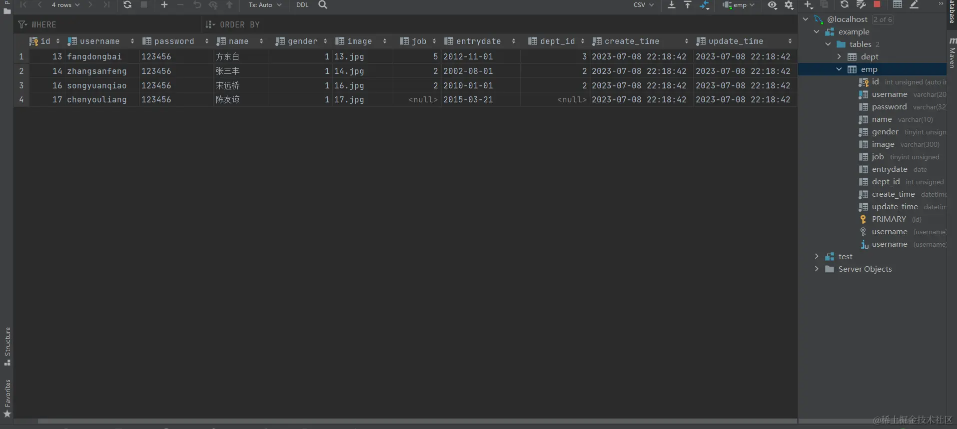The image size is (957, 429).
Task: Import data with the upload arrow icon
Action: coord(688,5)
